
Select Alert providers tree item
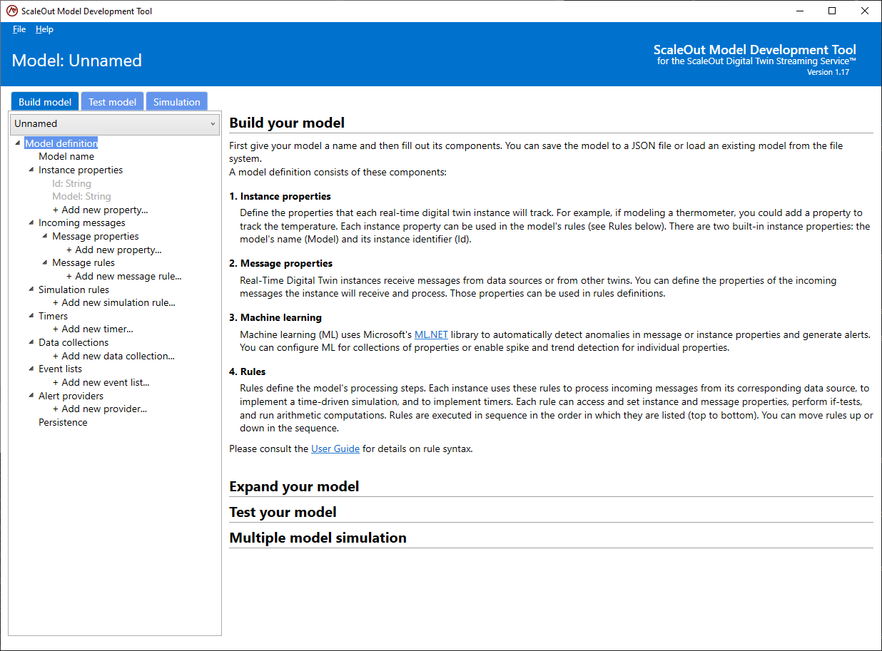[x=71, y=396]
